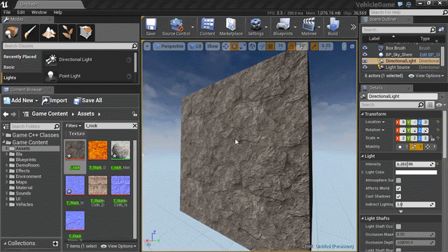Open the Edit menu
This screenshot has width=448, height=252.
21,13
